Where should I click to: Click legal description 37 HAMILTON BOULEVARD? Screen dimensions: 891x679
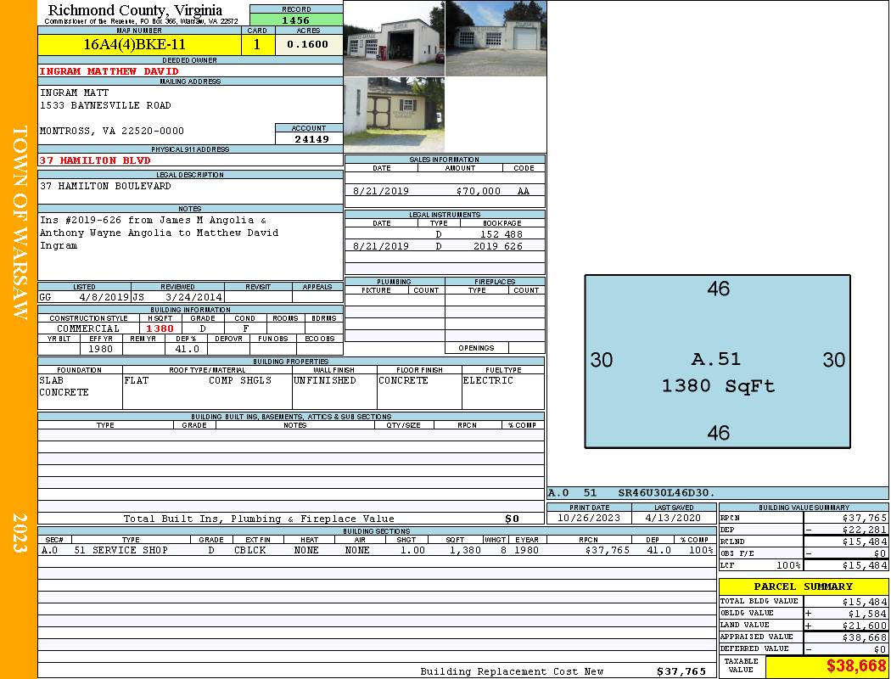pos(105,186)
